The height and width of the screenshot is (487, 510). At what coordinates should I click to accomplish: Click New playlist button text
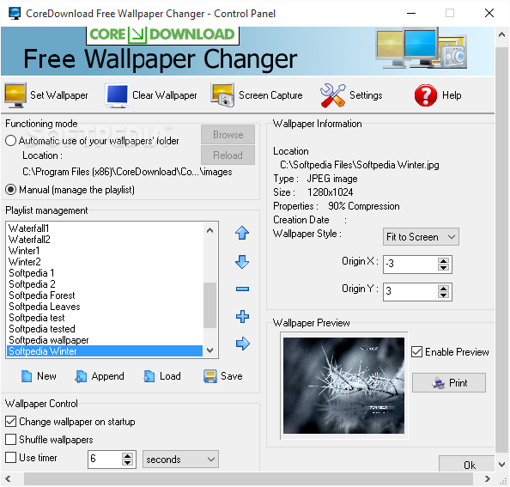pos(46,376)
